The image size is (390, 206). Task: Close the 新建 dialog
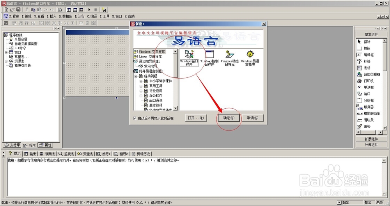(264, 24)
